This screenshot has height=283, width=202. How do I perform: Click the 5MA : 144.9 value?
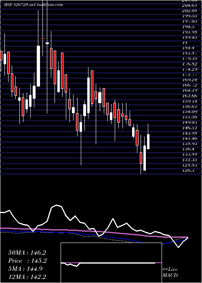[25, 269]
